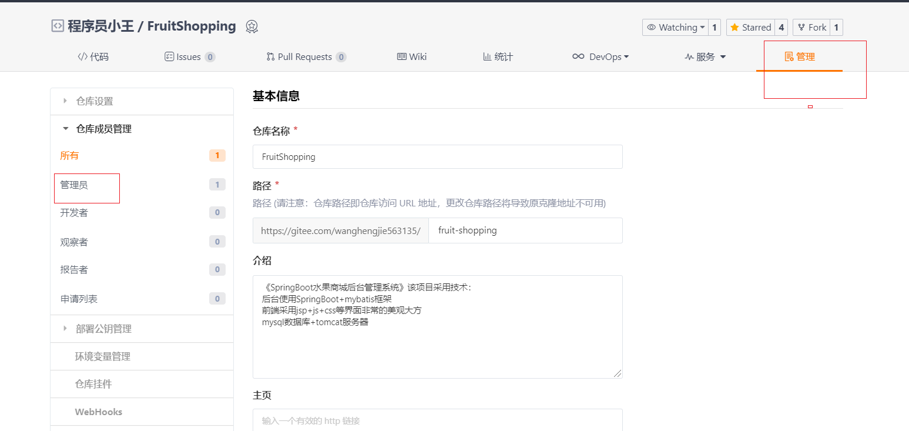Screen dimensions: 909x431
Task: Open the Watching dropdown arrow
Action: click(702, 28)
